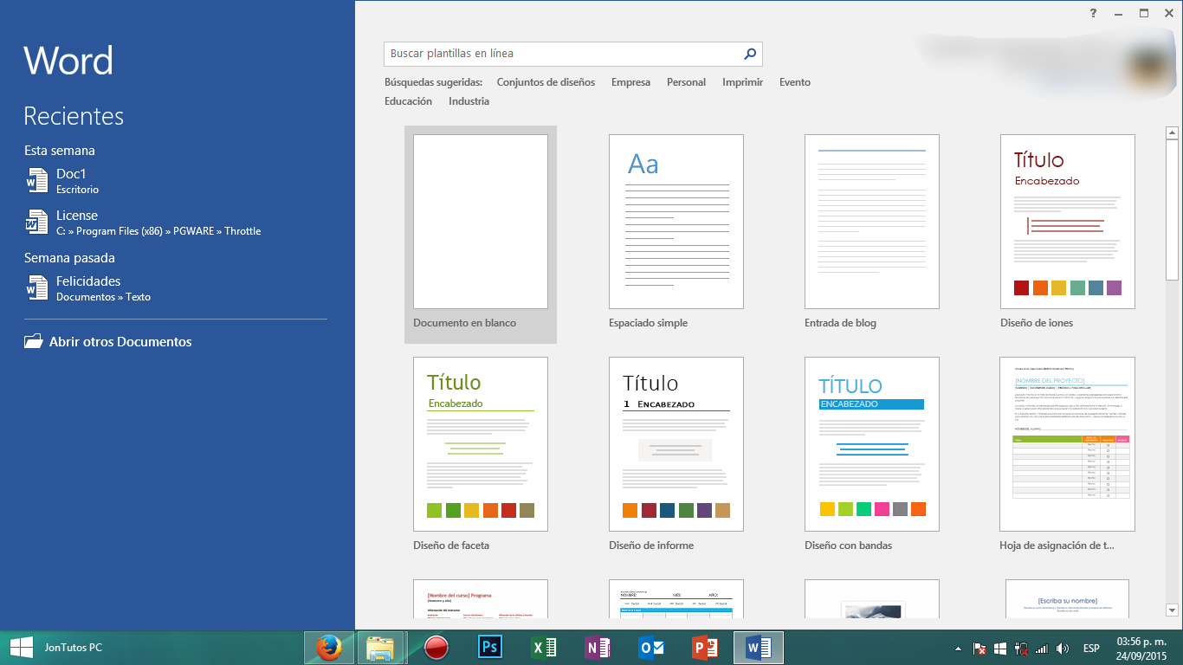Image resolution: width=1183 pixels, height=665 pixels.
Task: Launch Outlook from taskbar
Action: [651, 647]
